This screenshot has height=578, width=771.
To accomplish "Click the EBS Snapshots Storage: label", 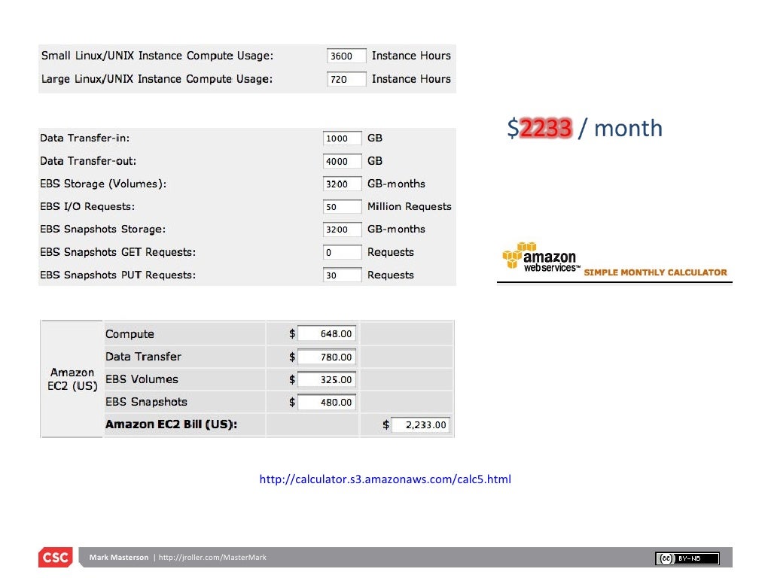I will click(x=102, y=230).
